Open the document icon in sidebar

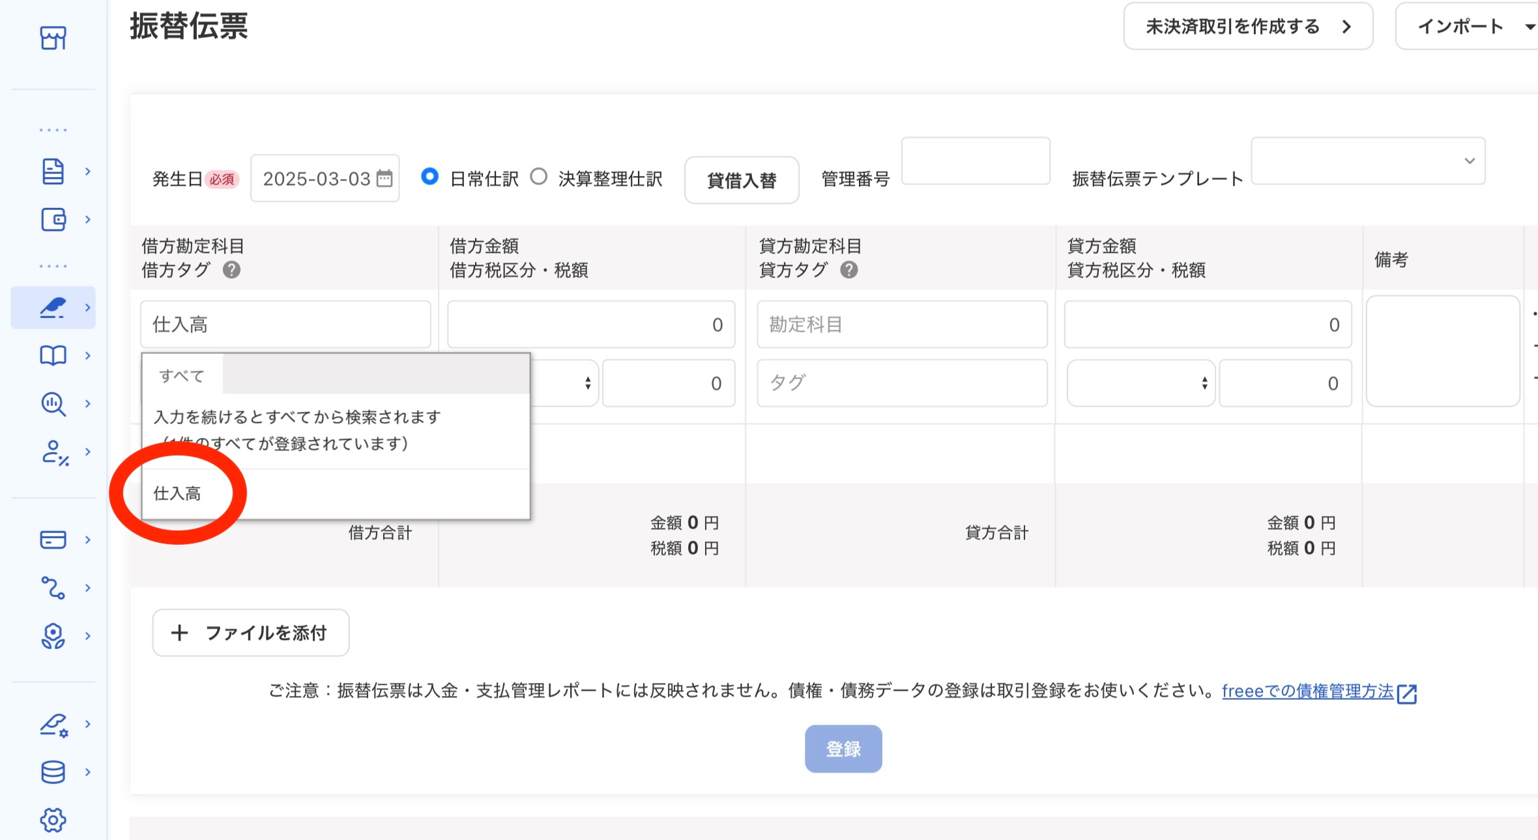[x=53, y=171]
